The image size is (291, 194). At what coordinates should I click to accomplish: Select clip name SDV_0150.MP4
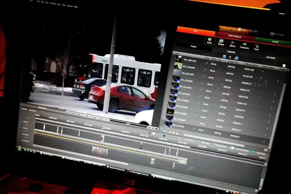(x=186, y=80)
